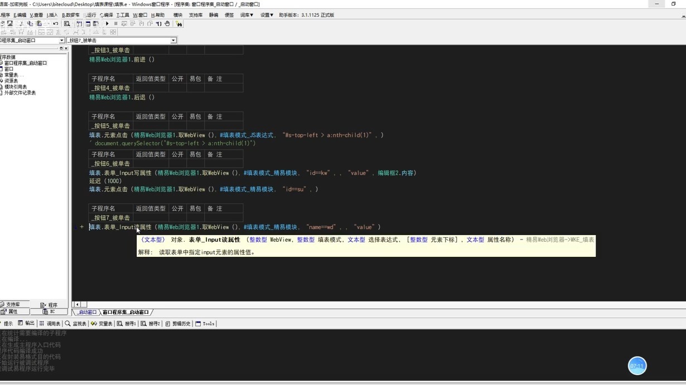Screen dimensions: 686x385
Task: Click the Find/preview magnifier toolbar icon
Action: click(x=67, y=23)
